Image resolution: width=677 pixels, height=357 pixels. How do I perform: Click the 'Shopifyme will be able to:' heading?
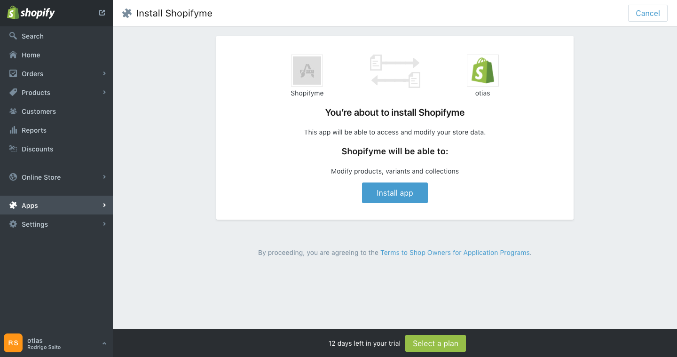(x=395, y=151)
